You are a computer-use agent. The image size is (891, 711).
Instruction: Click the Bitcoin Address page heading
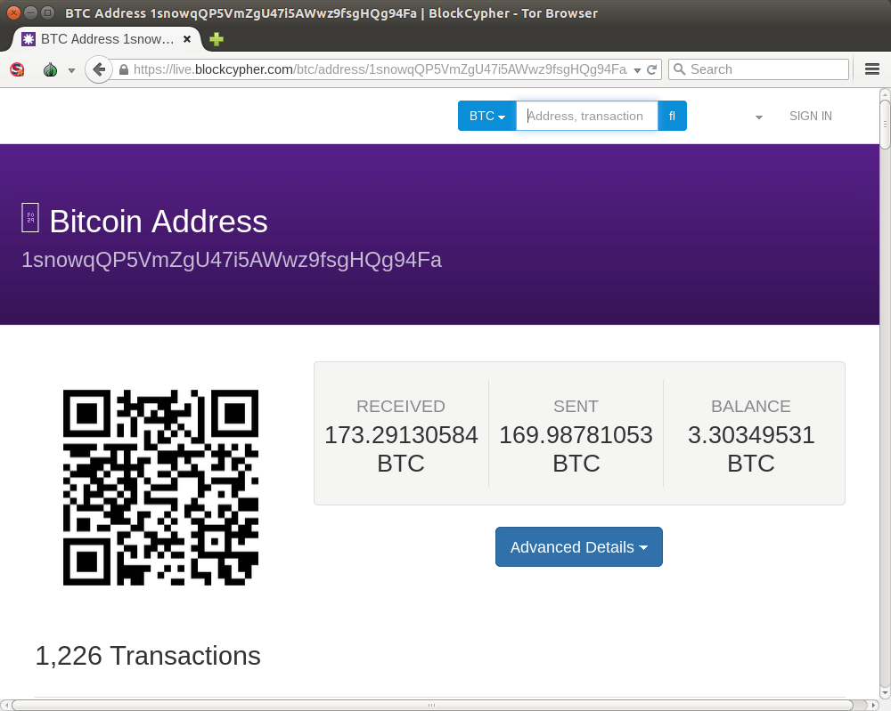pos(159,221)
